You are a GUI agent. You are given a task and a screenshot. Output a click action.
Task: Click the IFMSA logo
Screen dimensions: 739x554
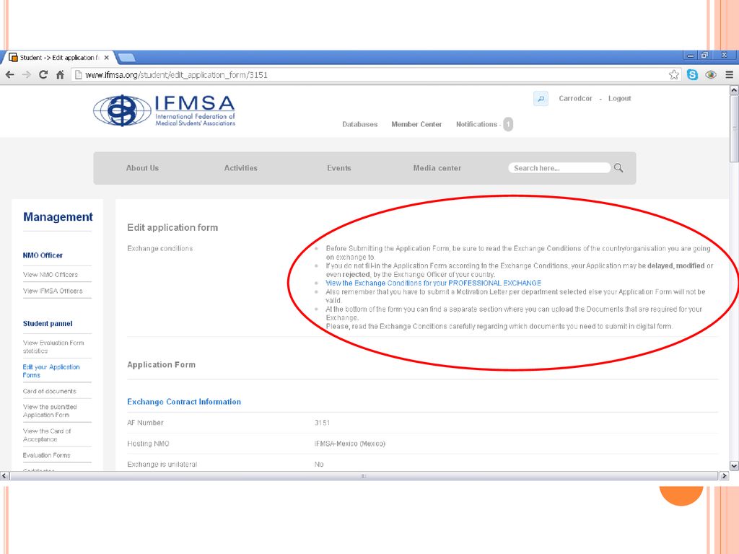point(164,110)
